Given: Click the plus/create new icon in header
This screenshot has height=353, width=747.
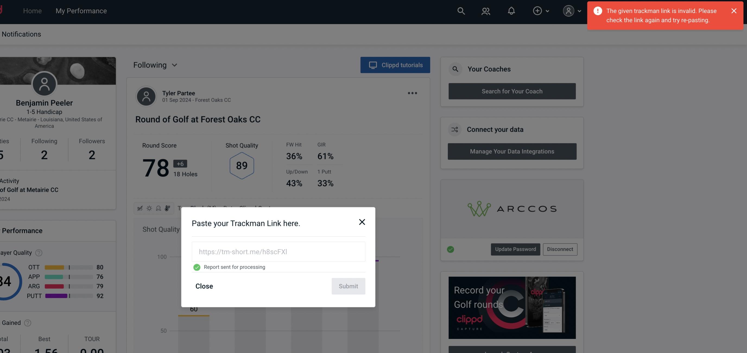Looking at the screenshot, I should tap(537, 11).
